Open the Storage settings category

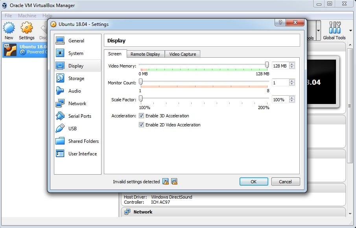tap(76, 78)
